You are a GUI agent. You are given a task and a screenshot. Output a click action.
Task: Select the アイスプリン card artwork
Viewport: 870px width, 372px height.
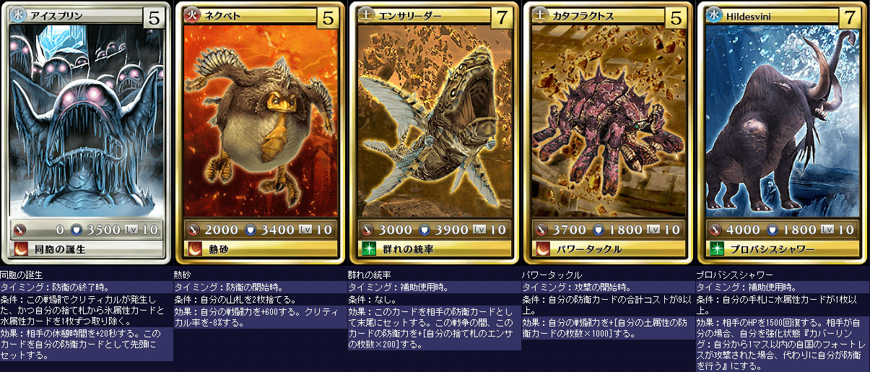coord(86,121)
